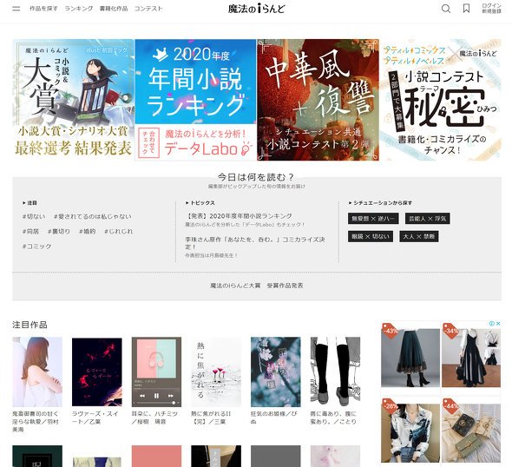
Task: Open the 狂気のお姫様 book cover
Action: [x=276, y=372]
